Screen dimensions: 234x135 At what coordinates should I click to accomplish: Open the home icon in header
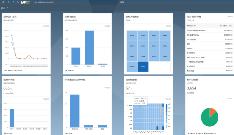(18, 2)
